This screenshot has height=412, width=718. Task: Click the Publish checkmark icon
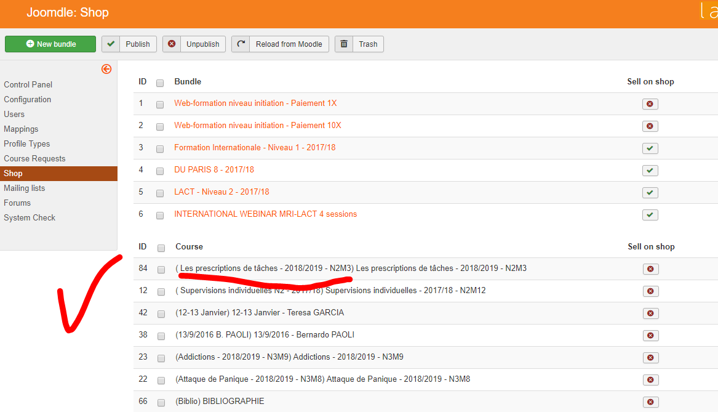tap(111, 44)
